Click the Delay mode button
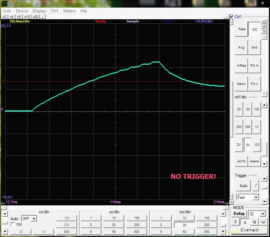Screen dimensions: 270x237 [x=239, y=214]
